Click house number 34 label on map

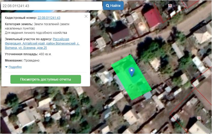coord(199,118)
